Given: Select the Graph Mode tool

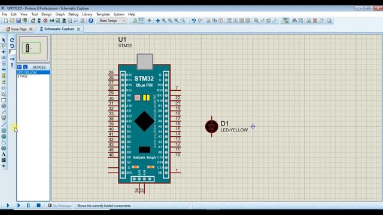Looking at the screenshot, I should click(4, 94).
